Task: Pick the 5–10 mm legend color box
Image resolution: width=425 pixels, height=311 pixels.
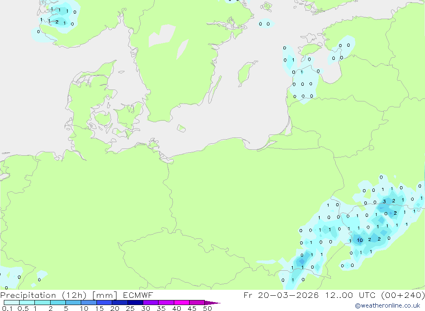Action: coord(73,303)
